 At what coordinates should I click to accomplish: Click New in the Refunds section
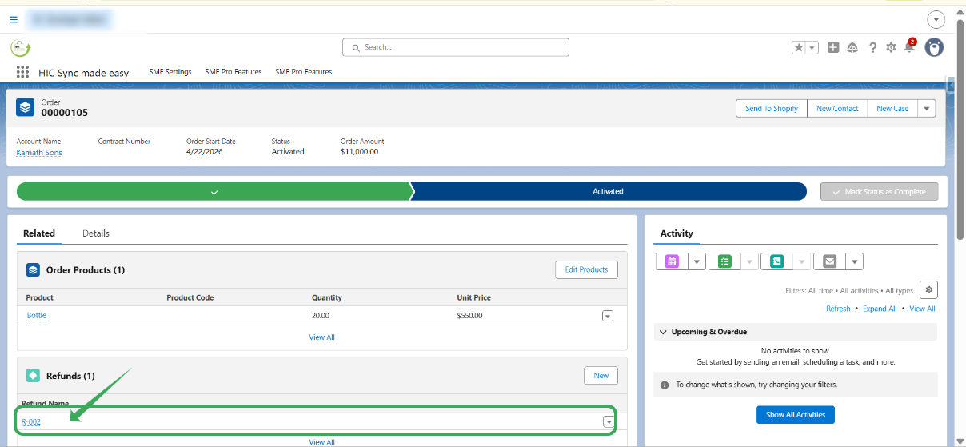click(x=601, y=375)
